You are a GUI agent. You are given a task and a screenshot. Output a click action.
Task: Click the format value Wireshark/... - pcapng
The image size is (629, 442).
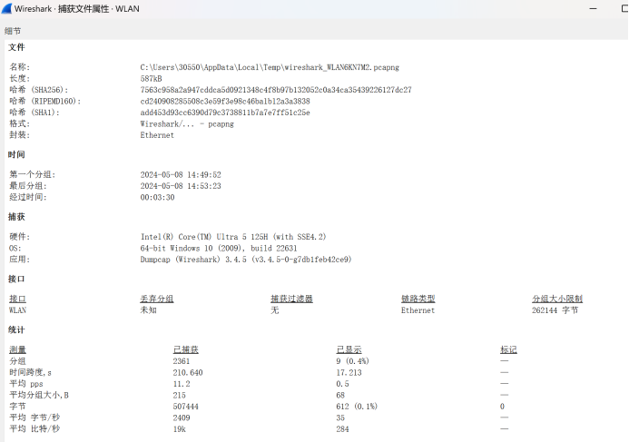tap(187, 123)
